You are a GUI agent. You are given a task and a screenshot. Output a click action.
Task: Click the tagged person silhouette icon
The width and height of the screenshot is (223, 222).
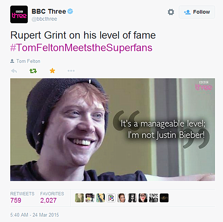[12, 61]
